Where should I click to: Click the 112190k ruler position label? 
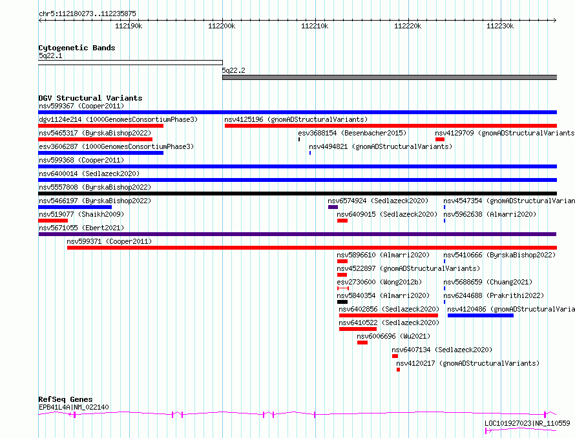129,26
